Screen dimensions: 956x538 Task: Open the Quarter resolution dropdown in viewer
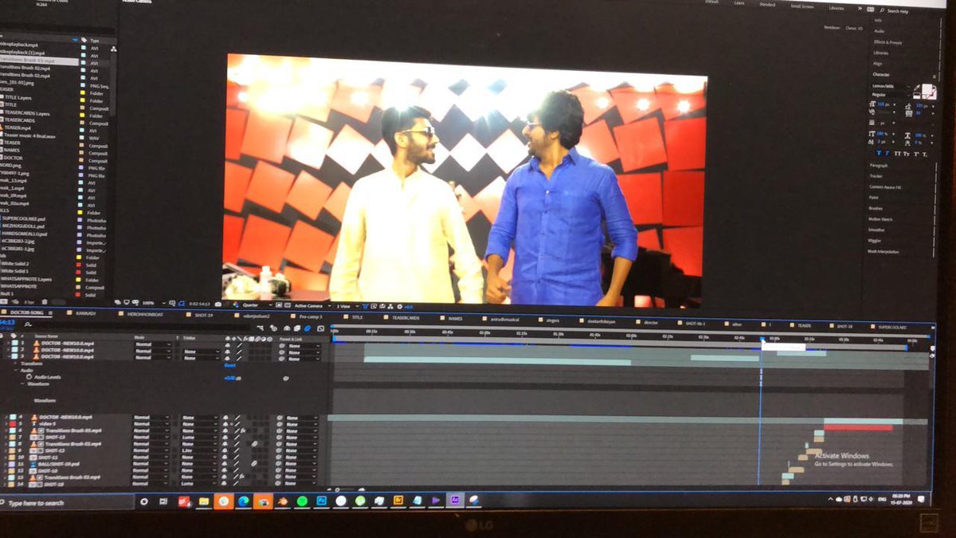(x=255, y=304)
